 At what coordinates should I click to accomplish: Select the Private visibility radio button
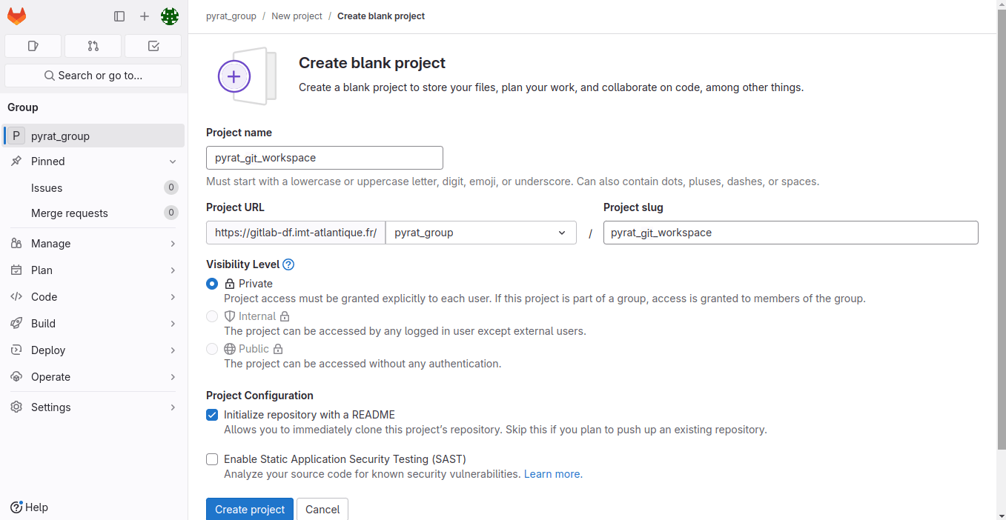212,284
